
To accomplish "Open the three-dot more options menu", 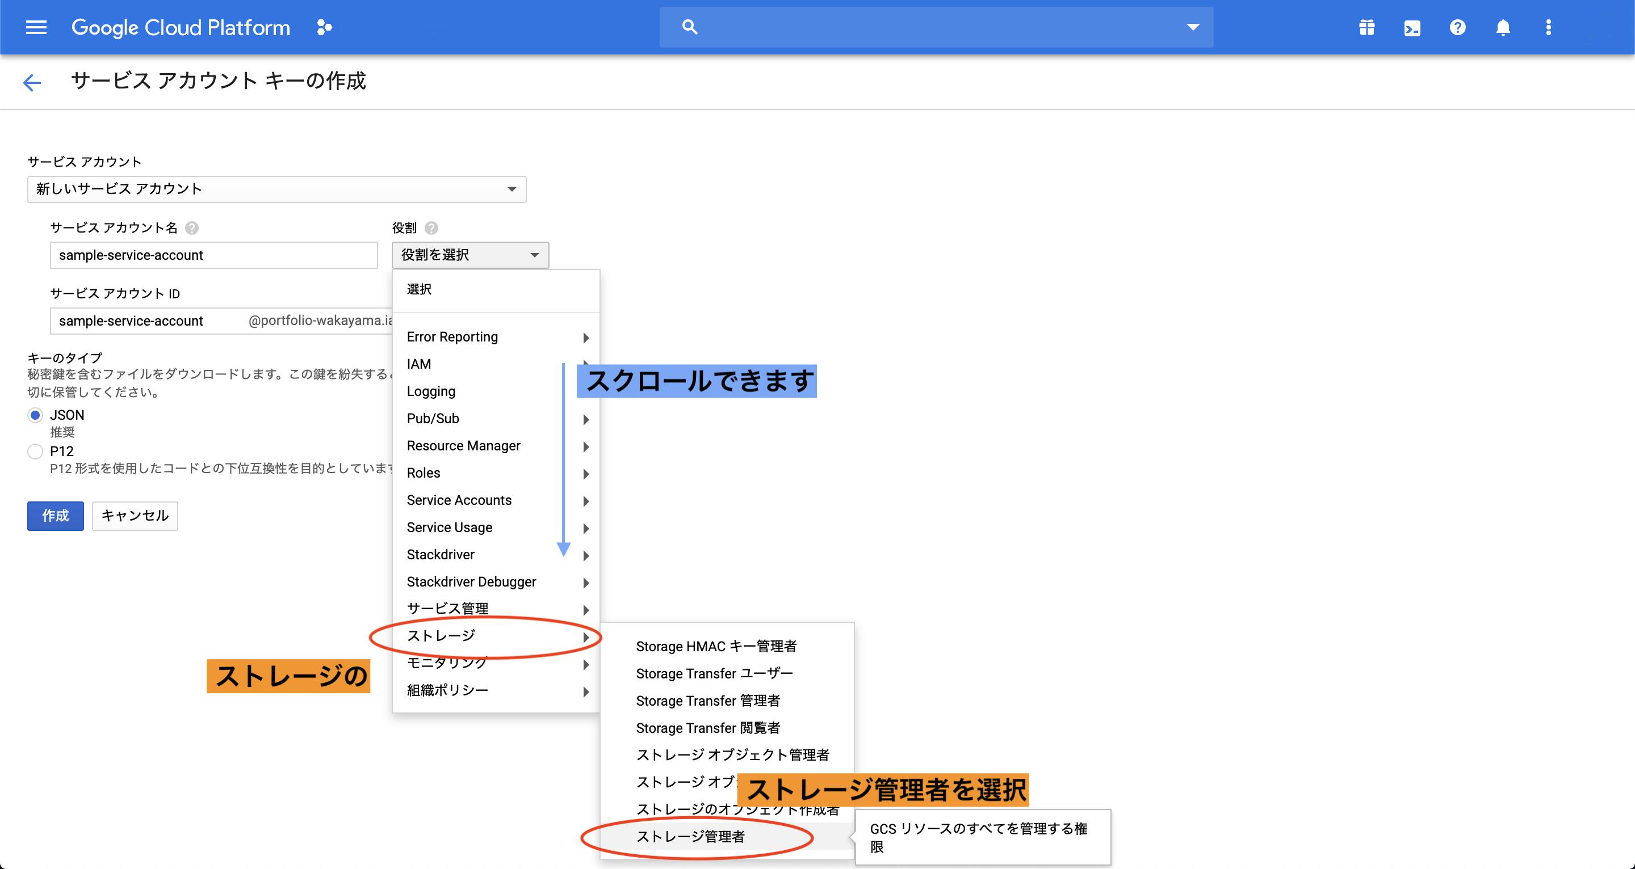I will pos(1549,27).
